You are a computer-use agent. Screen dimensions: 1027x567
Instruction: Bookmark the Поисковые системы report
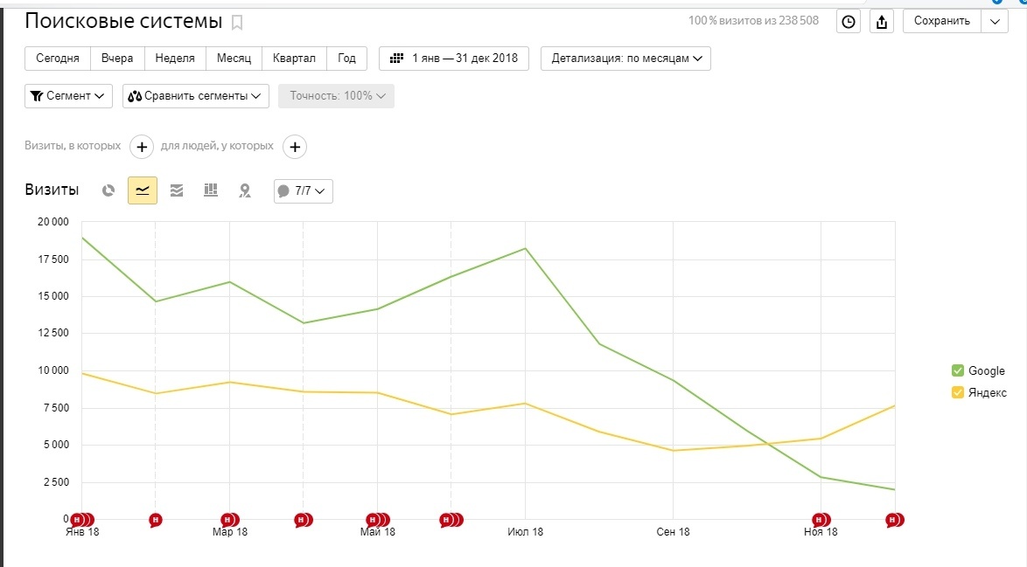tap(237, 23)
